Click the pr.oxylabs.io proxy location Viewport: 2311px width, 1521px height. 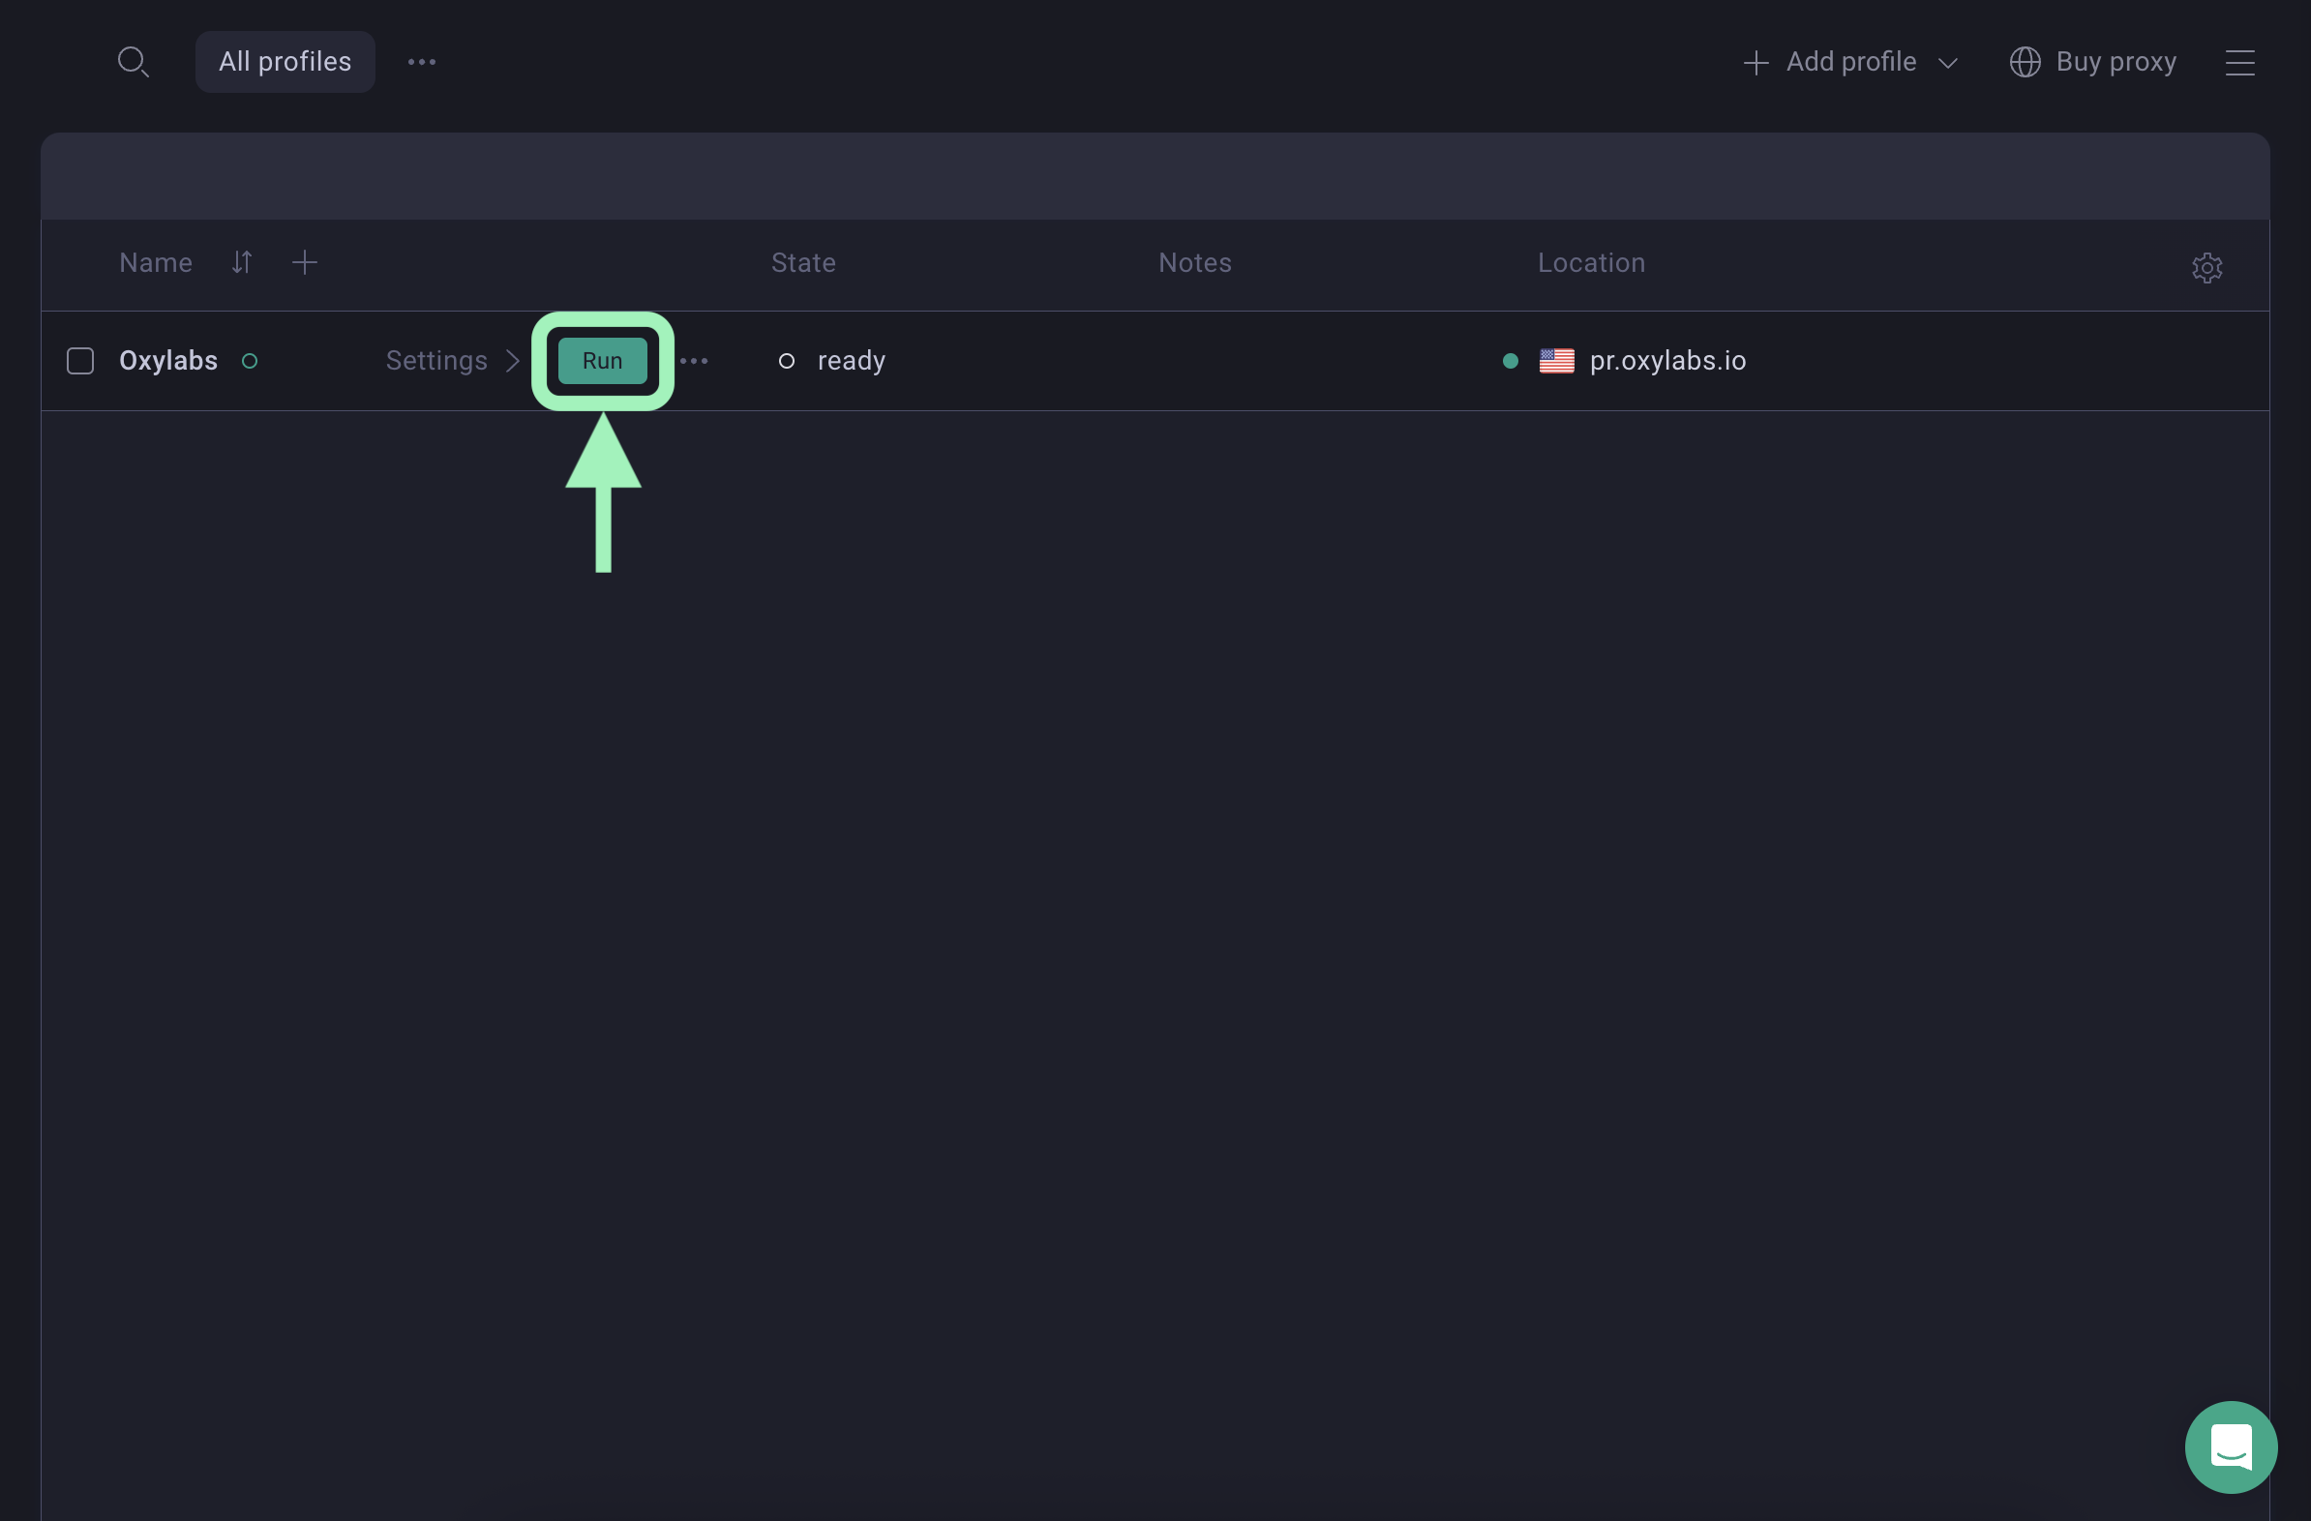[1667, 361]
